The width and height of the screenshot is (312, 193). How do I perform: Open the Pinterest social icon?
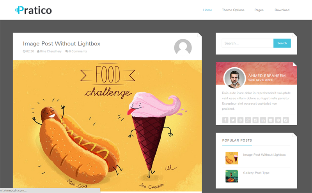click(x=278, y=120)
